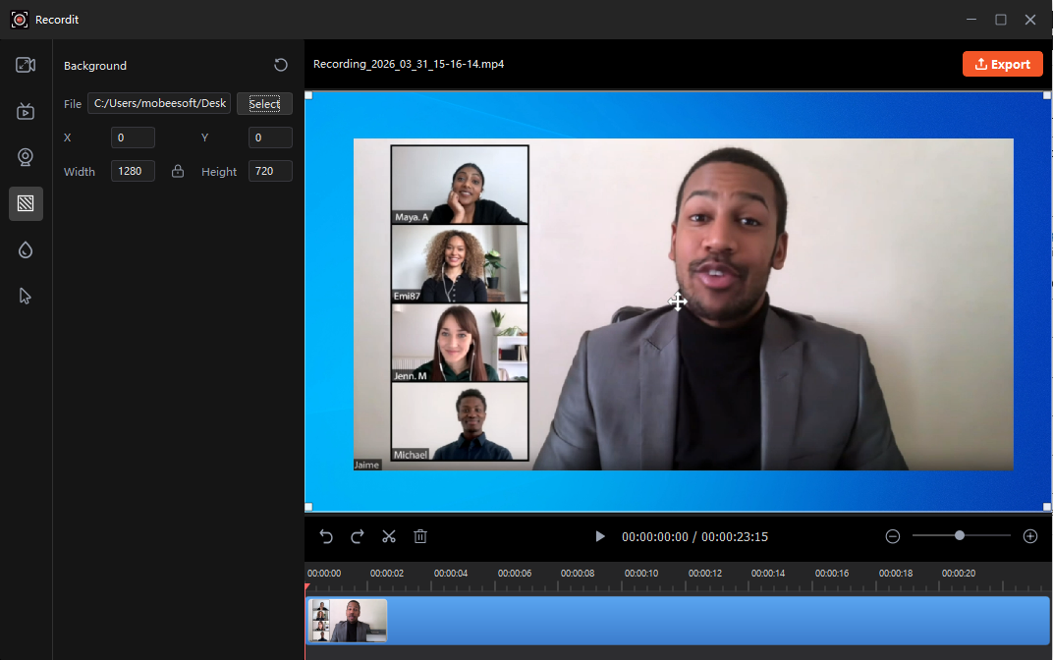1053x660 pixels.
Task: Open the video settings sidebar icon
Action: [x=26, y=65]
